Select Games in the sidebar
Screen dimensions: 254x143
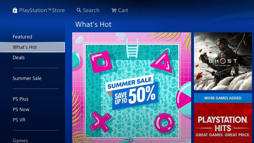click(x=20, y=140)
